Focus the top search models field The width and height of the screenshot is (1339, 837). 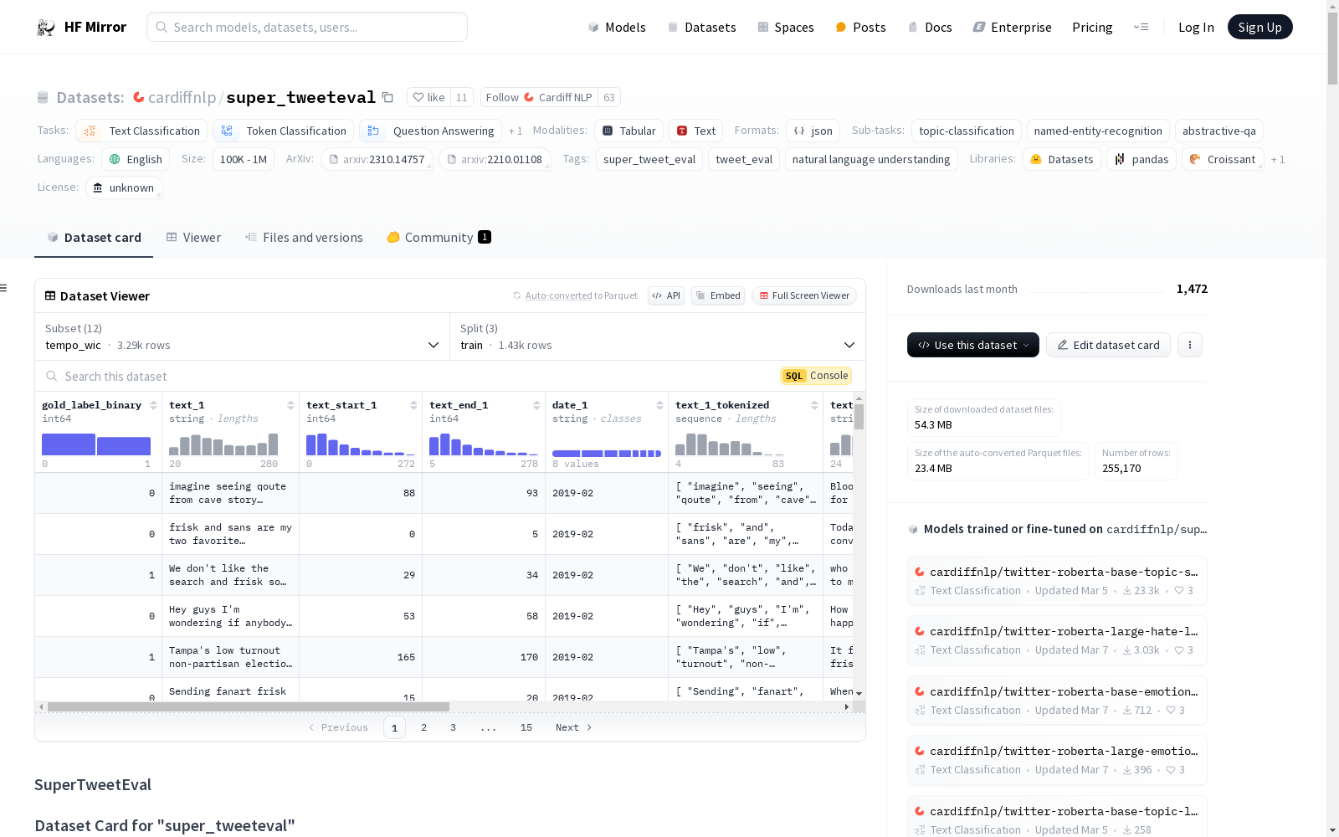pyautogui.click(x=307, y=27)
